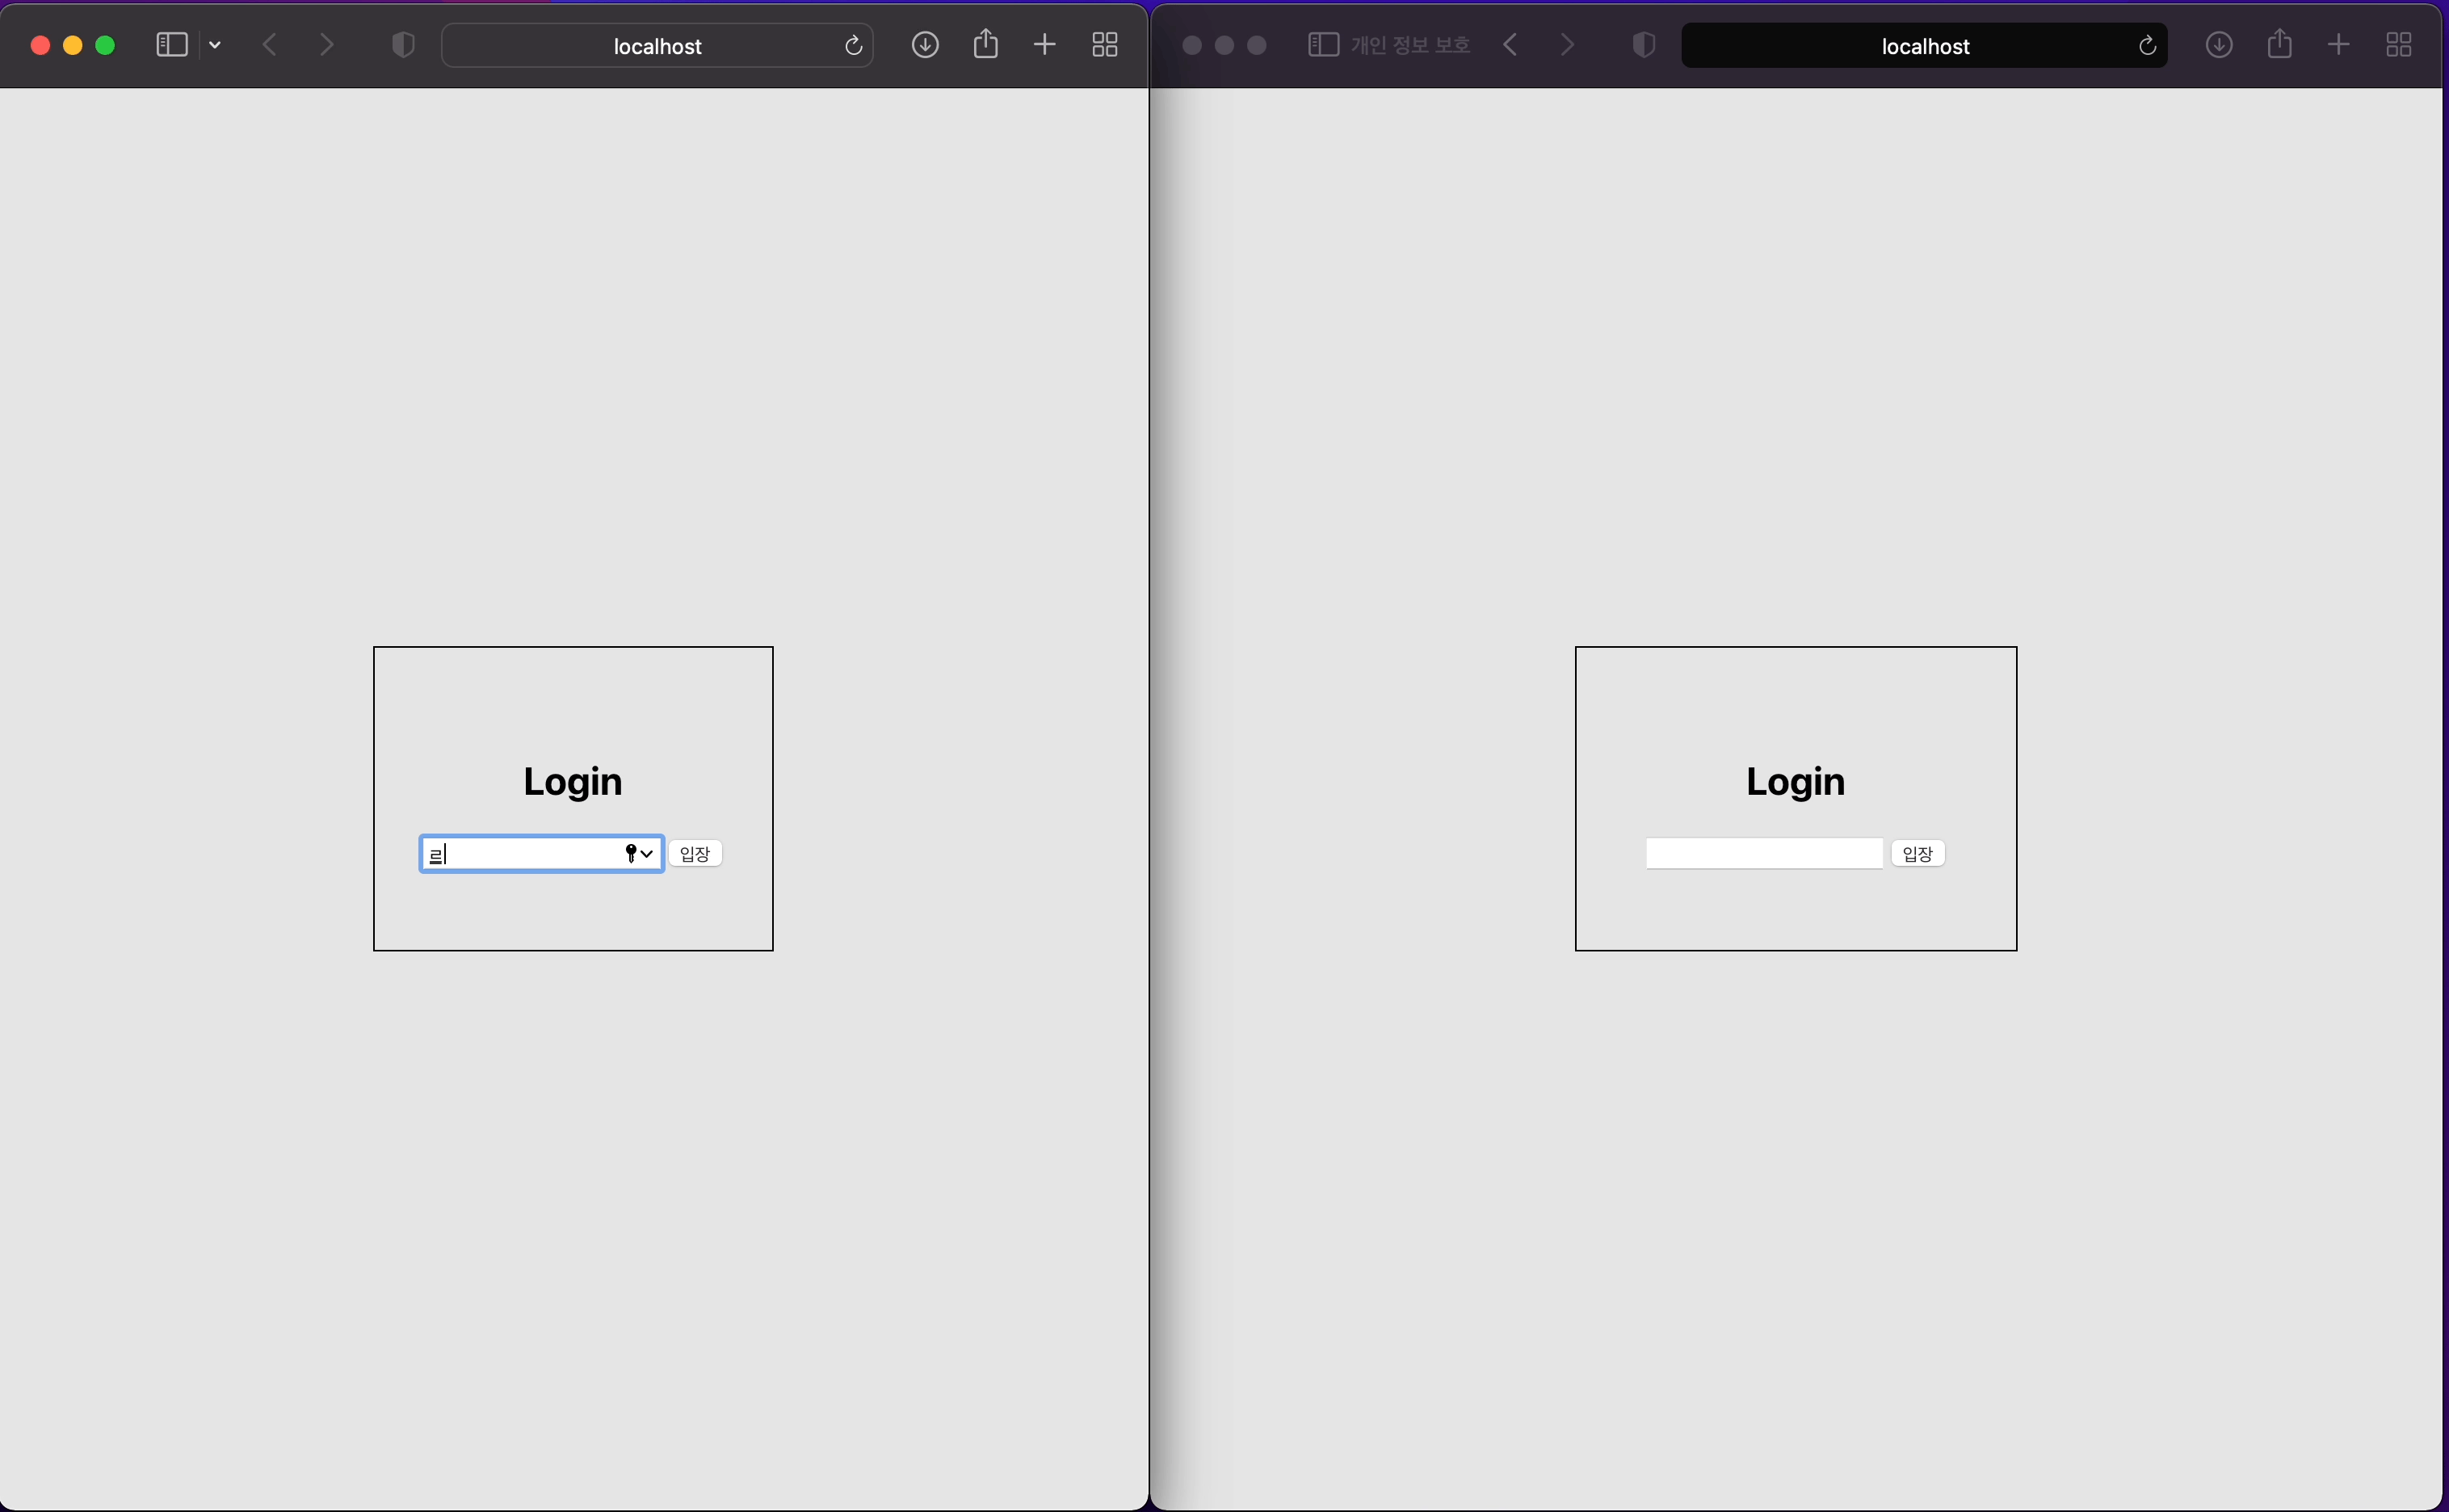This screenshot has height=1512, width=2449.
Task: Open share menu in left Safari window
Action: click(985, 44)
